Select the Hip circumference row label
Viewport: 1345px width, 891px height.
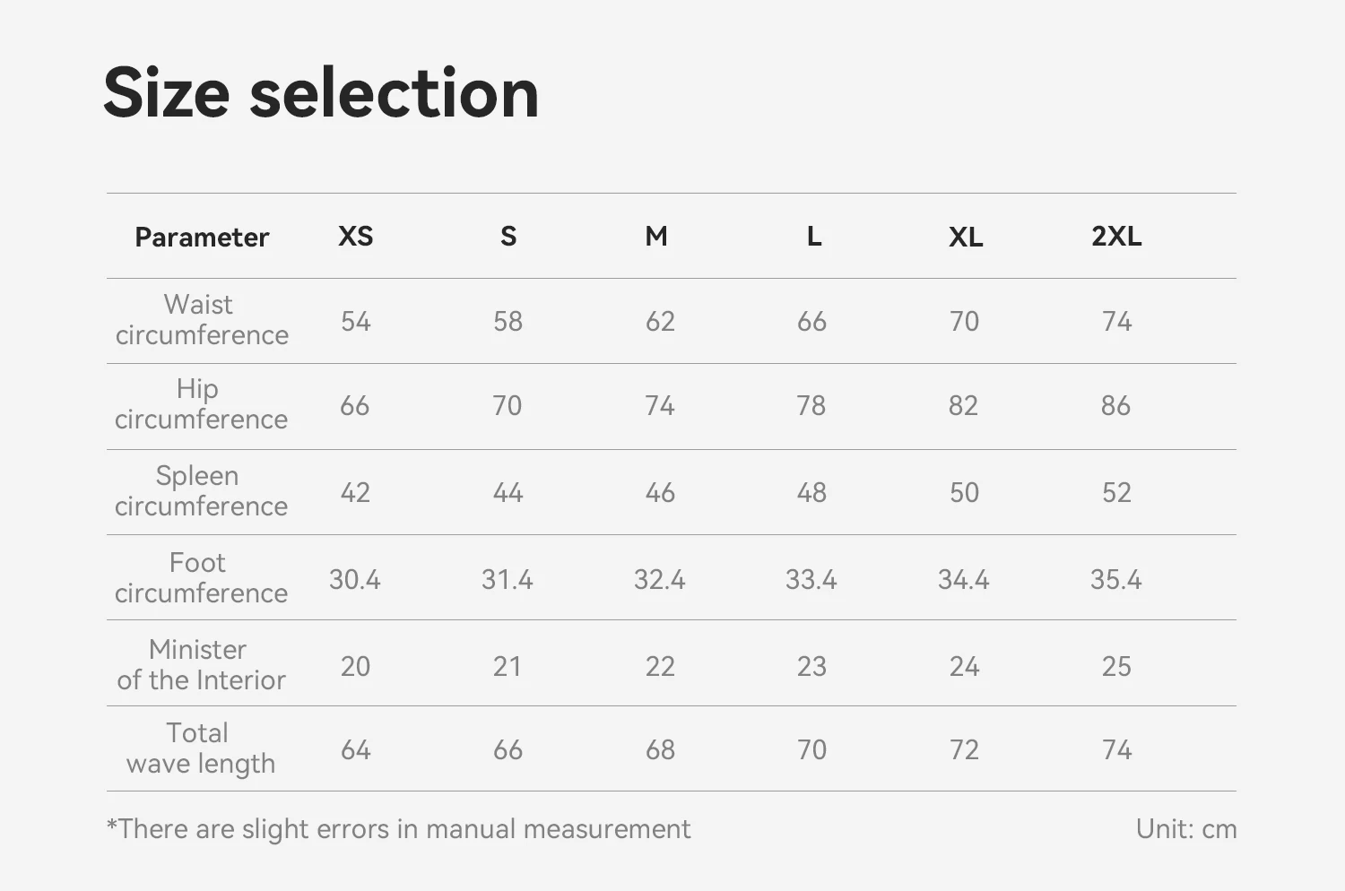[x=201, y=403]
